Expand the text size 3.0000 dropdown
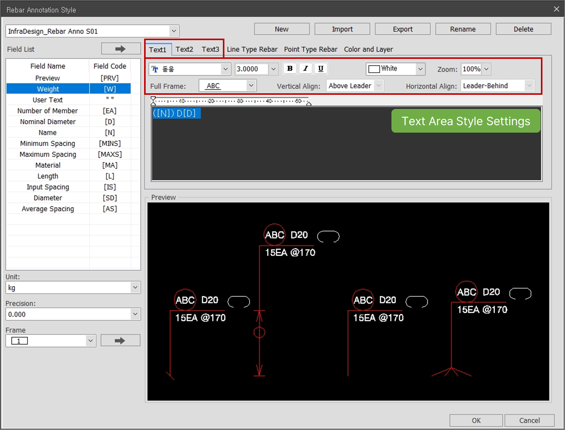Viewport: 565px width, 430px height. point(273,69)
